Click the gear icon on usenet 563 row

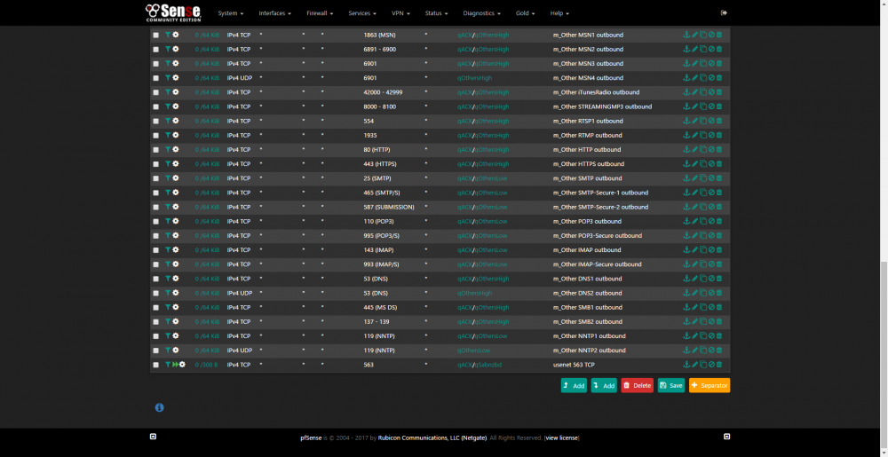pos(182,365)
